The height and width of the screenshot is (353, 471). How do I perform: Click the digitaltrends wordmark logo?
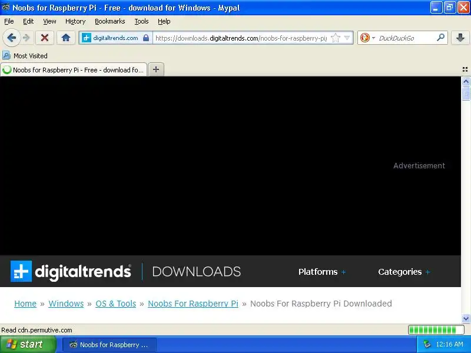[x=83, y=271]
